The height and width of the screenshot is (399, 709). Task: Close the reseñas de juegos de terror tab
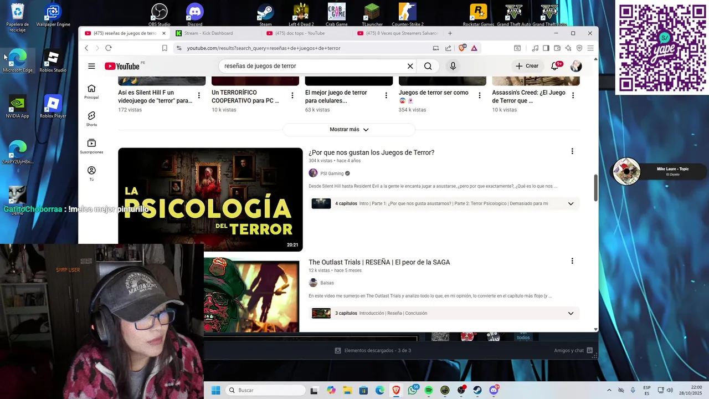coord(164,33)
